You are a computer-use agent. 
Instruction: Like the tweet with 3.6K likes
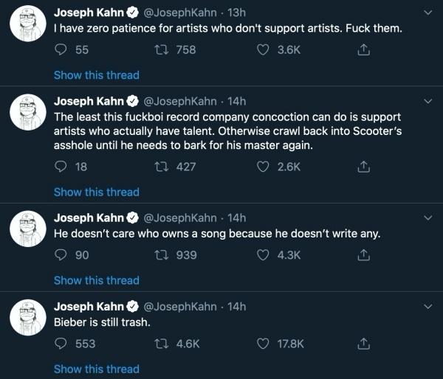tap(262, 50)
